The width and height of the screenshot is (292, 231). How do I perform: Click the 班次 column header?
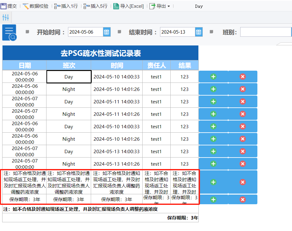point(69,65)
